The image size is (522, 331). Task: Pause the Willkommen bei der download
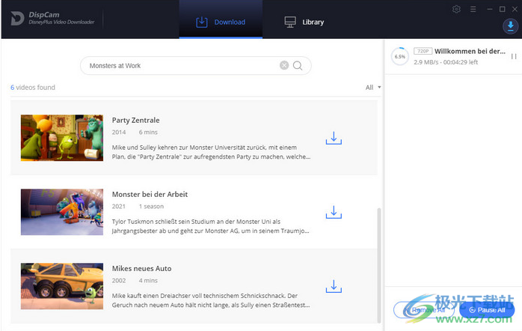(x=514, y=57)
